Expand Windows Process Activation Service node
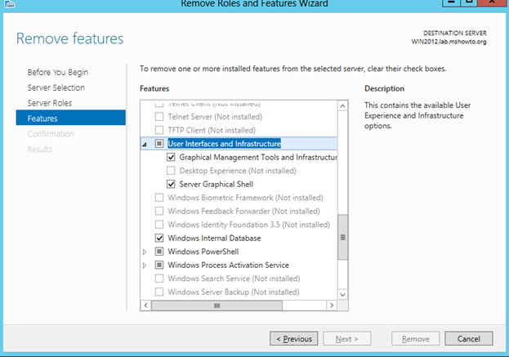Screen dimensions: 509x357 (x=146, y=265)
